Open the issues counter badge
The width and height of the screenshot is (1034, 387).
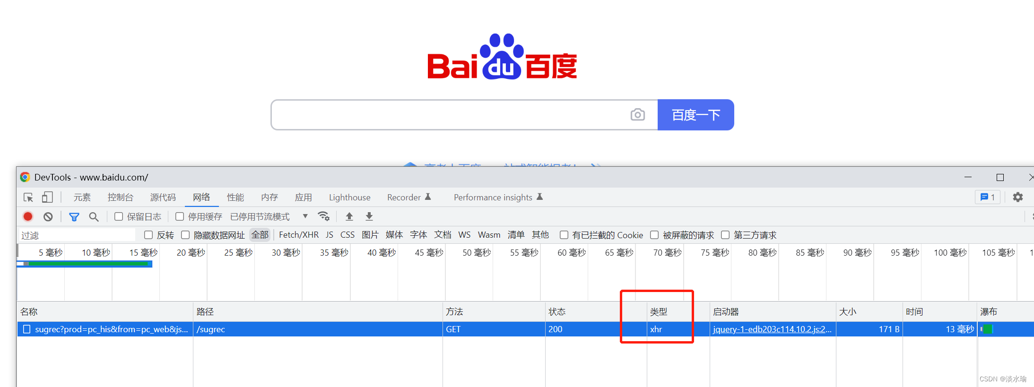(988, 197)
